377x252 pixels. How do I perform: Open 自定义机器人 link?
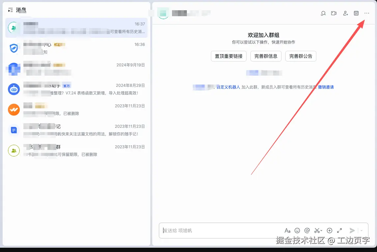pyautogui.click(x=228, y=87)
